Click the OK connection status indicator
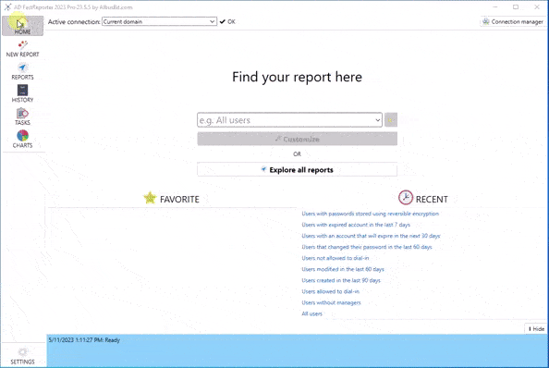The image size is (549, 368). pos(227,21)
